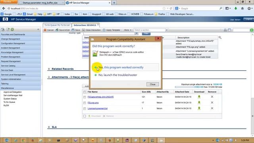Reload the page with Firefox refresh icon
Screen dimensions: 254x143
pyautogui.click(x=171, y=8)
